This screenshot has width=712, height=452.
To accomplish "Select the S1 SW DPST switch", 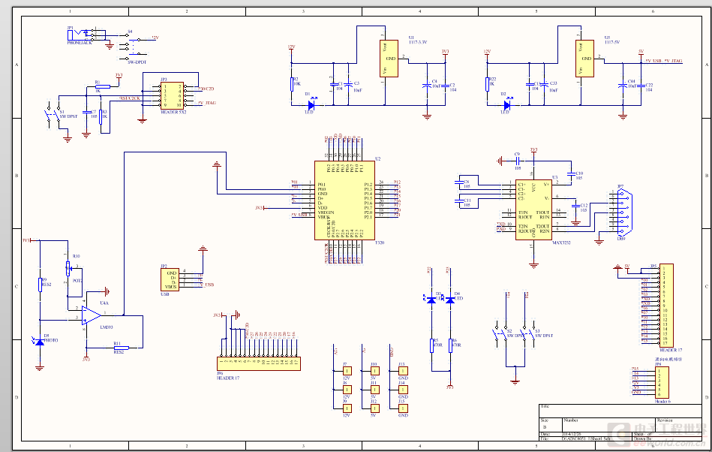I will click(x=53, y=115).
